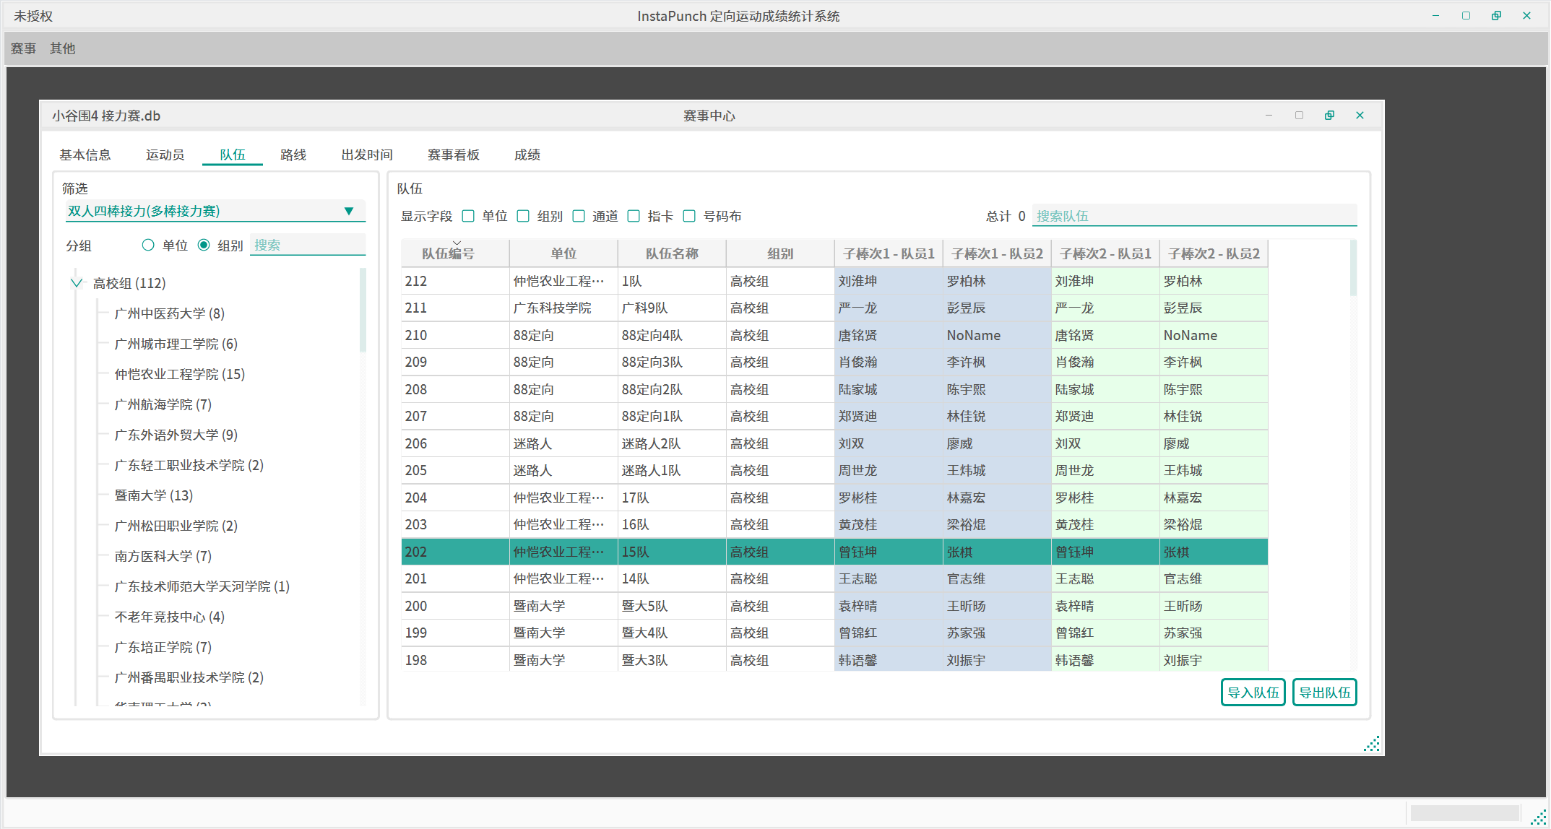Minimize the 赛事中心 inner window

[x=1269, y=116]
